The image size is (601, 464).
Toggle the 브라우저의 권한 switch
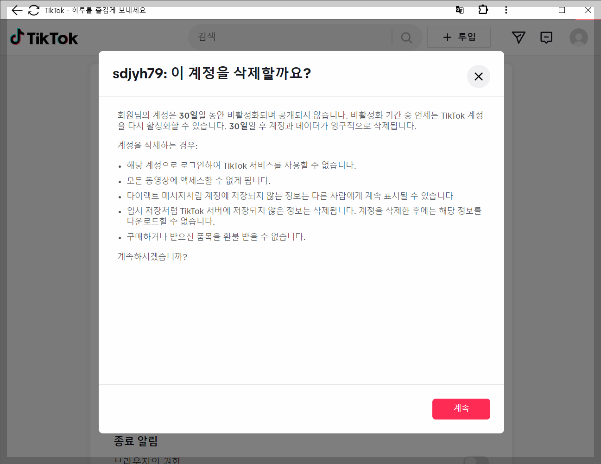coord(476,460)
